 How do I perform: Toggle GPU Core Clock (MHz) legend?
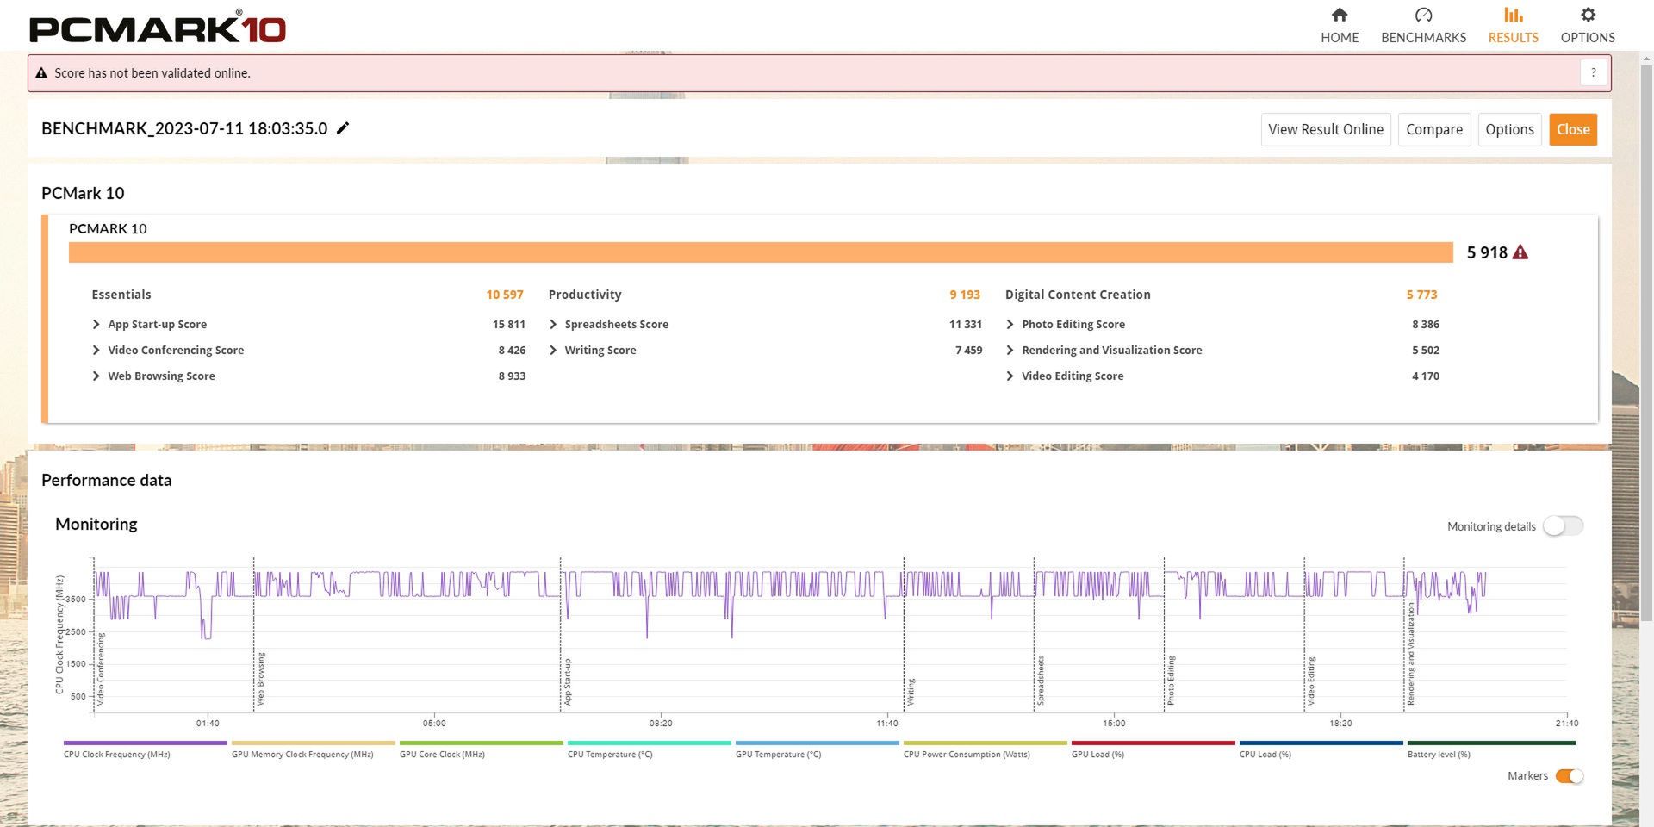click(x=481, y=749)
